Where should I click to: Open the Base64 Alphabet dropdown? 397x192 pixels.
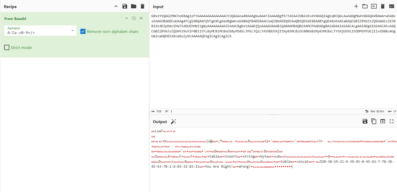72,31
